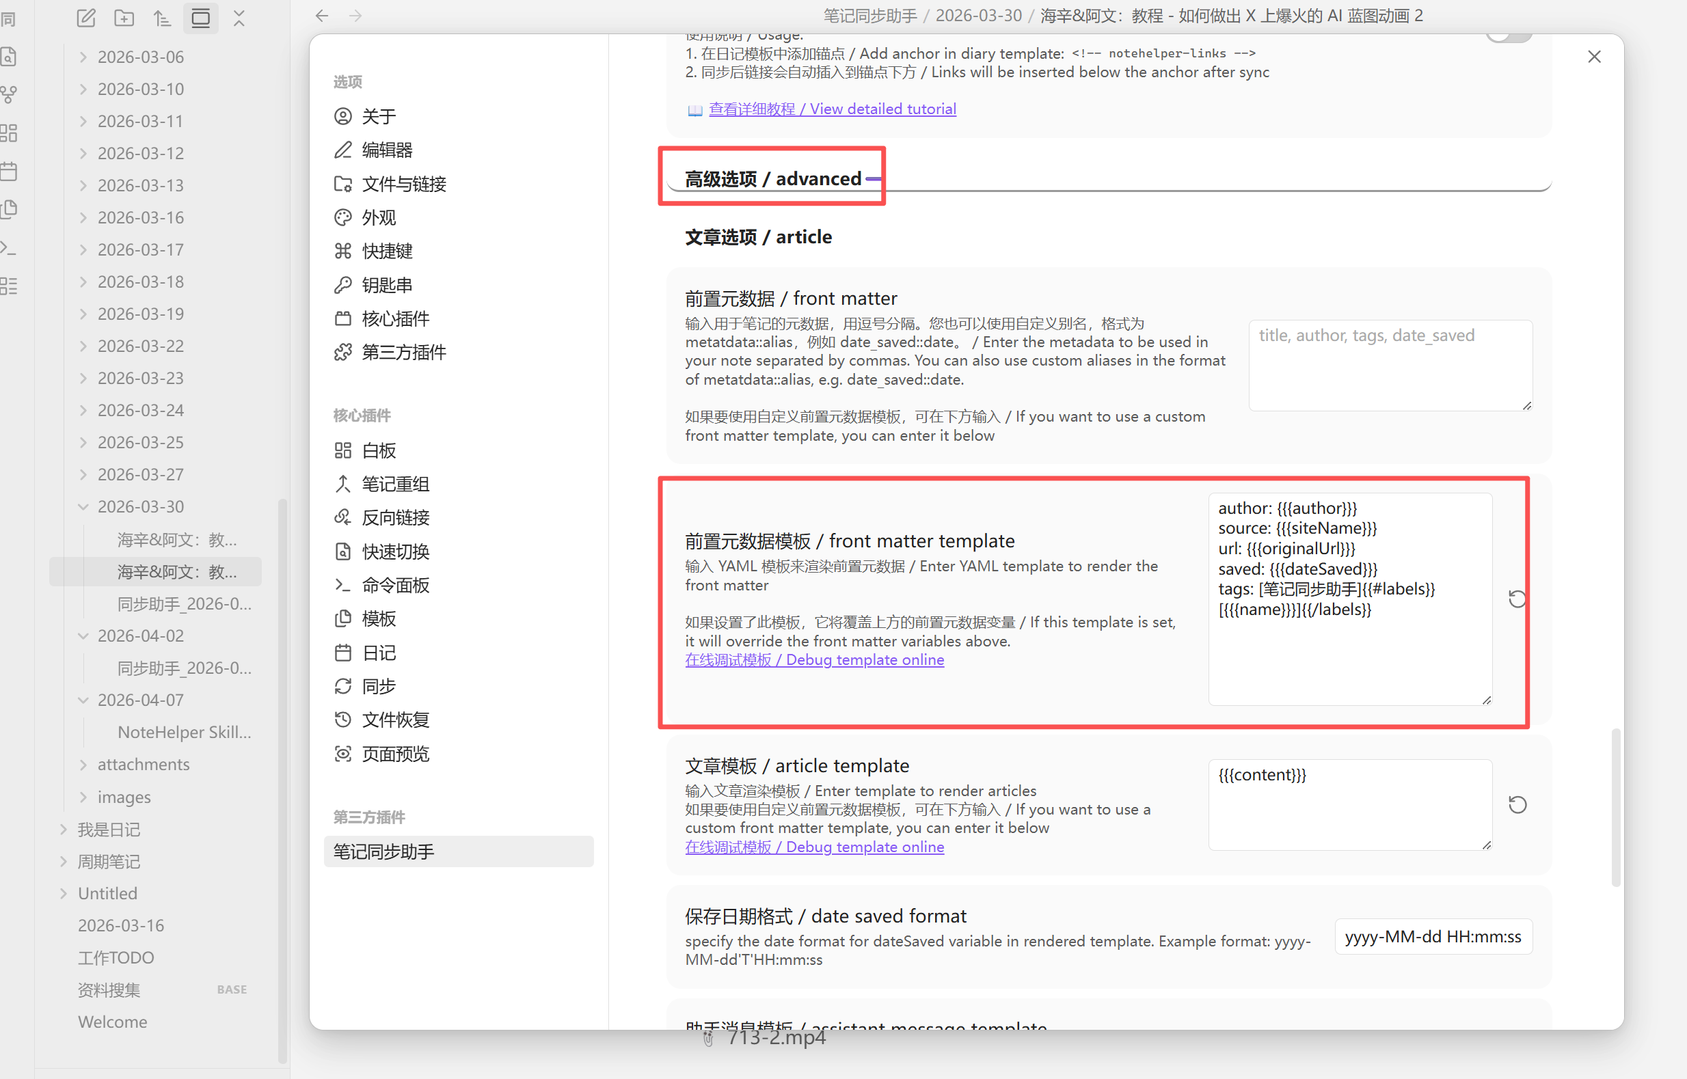Click the new folder icon
The height and width of the screenshot is (1079, 1687).
tap(124, 18)
